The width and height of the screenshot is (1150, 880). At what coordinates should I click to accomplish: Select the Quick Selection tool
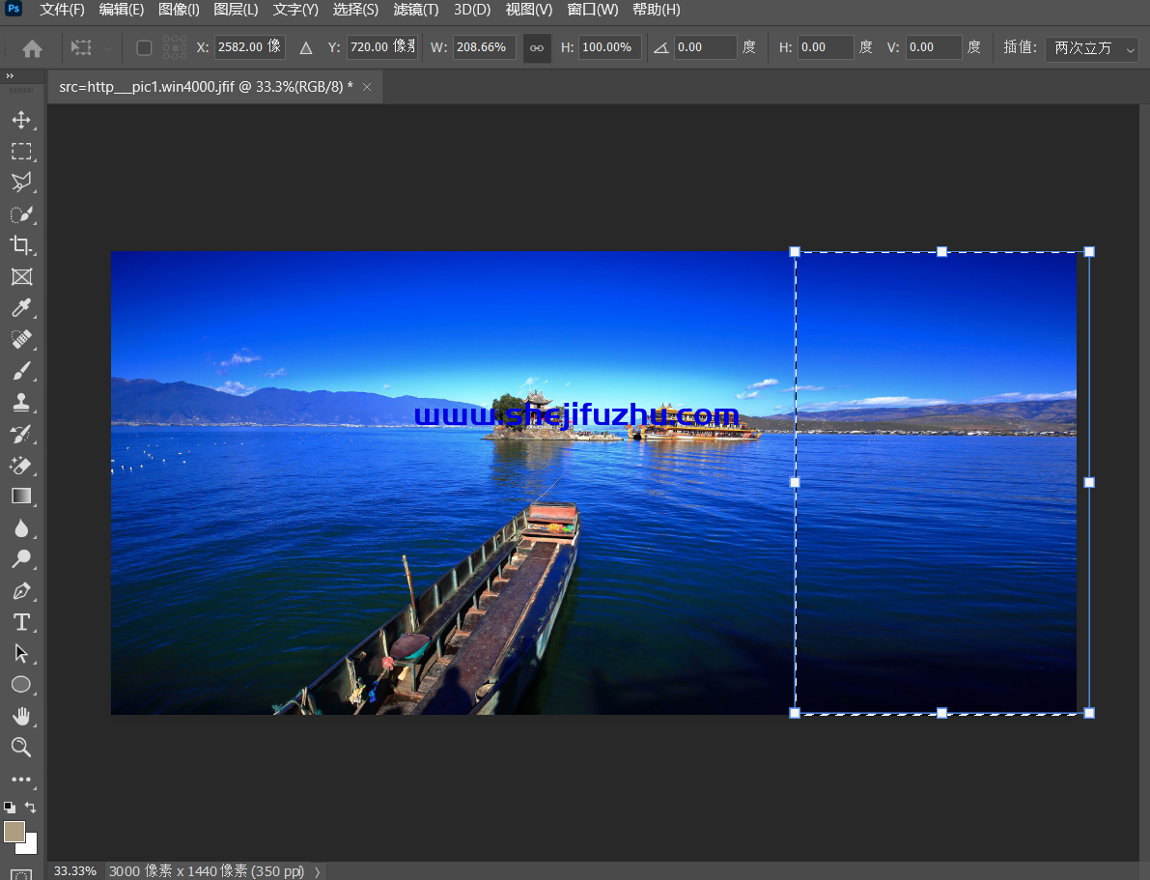point(21,214)
